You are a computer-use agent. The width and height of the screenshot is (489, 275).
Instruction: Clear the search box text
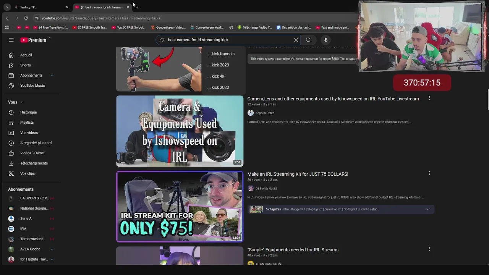(x=296, y=40)
